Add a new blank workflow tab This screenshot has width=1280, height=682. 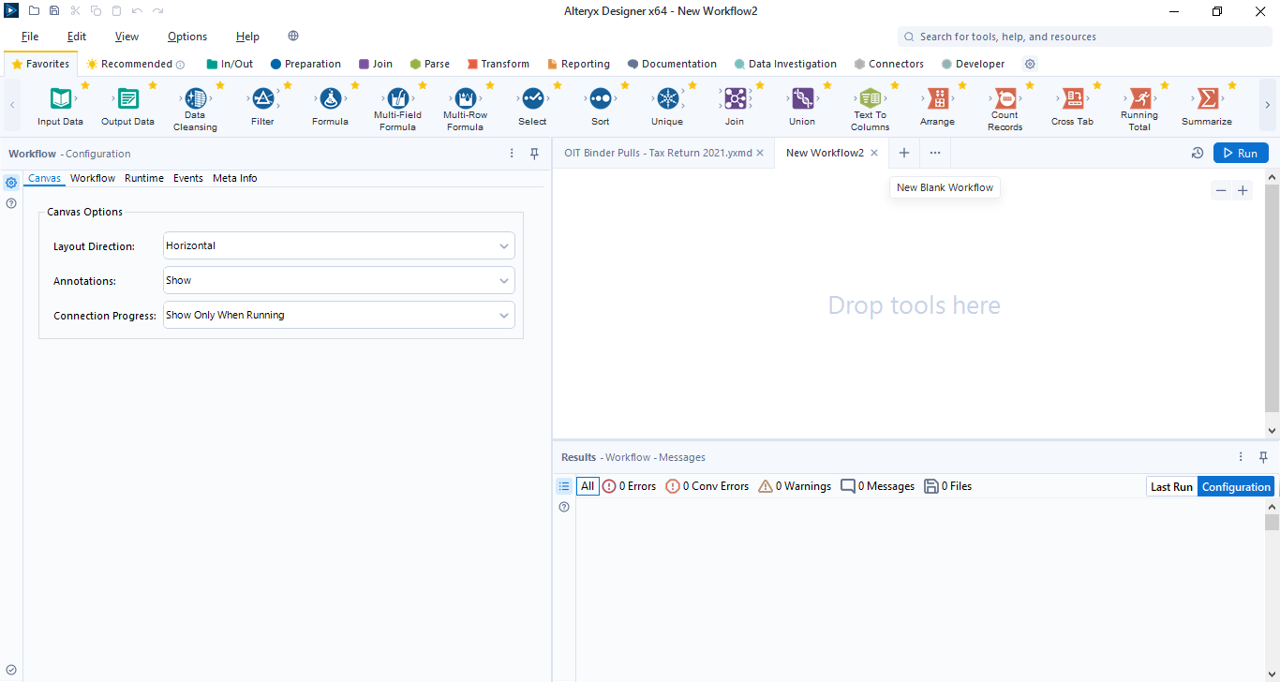[x=904, y=153]
